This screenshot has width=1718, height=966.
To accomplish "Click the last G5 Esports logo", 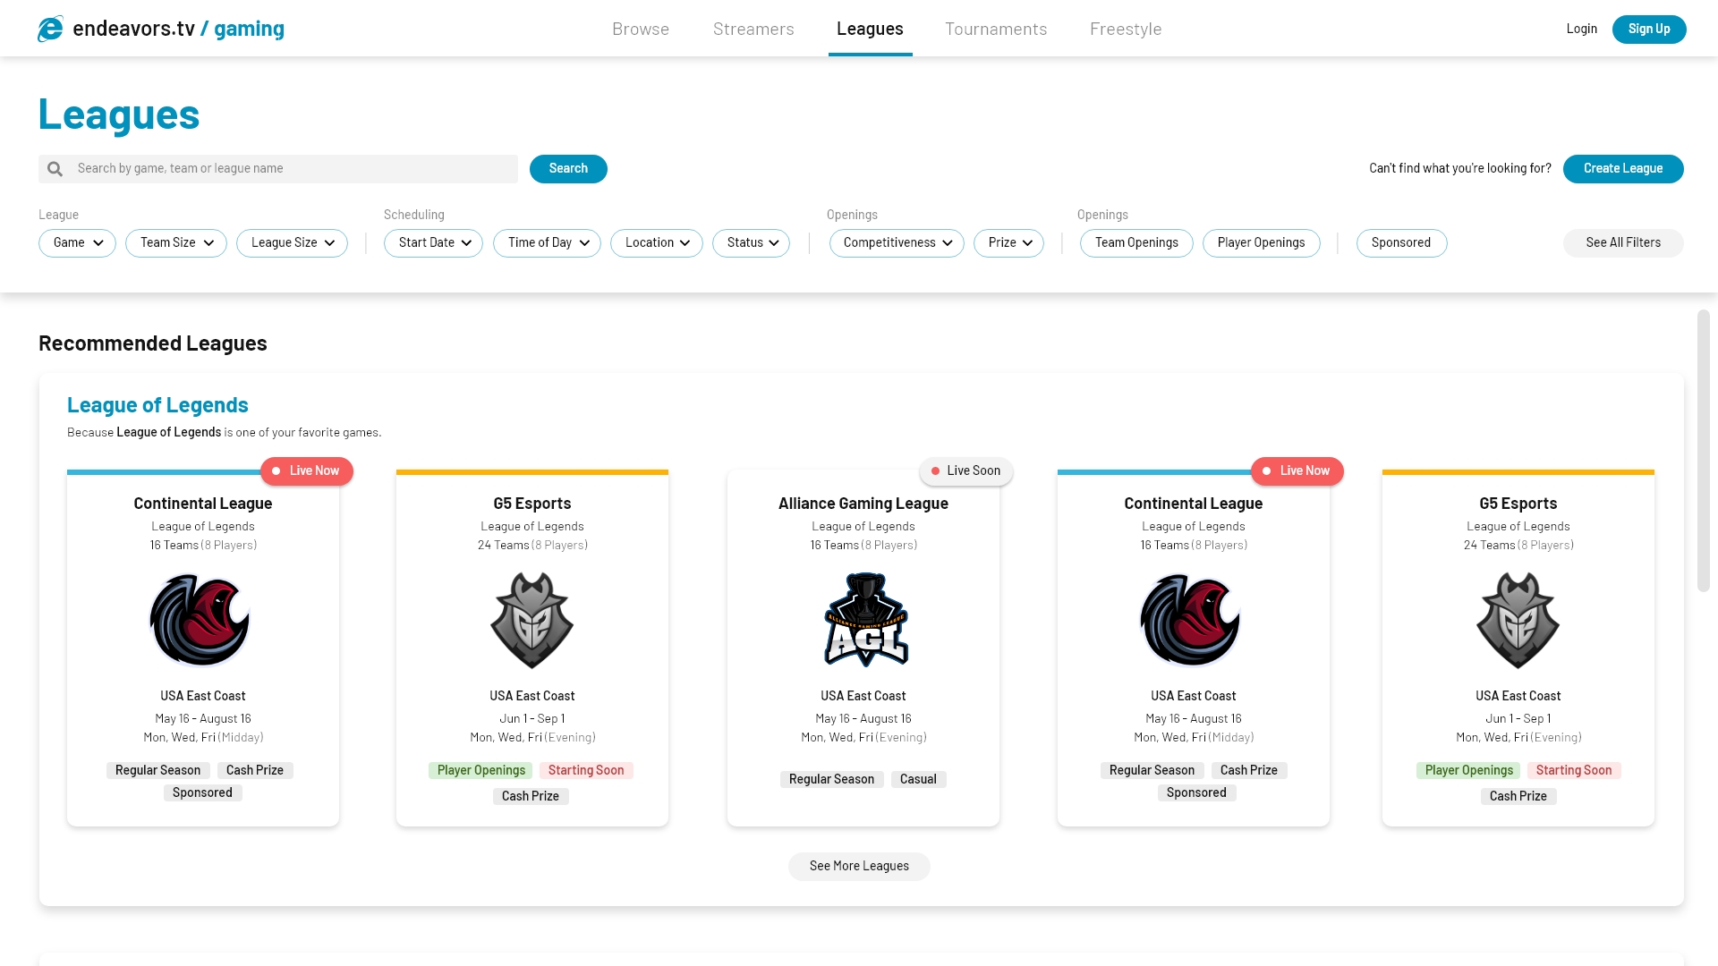I will [1518, 620].
